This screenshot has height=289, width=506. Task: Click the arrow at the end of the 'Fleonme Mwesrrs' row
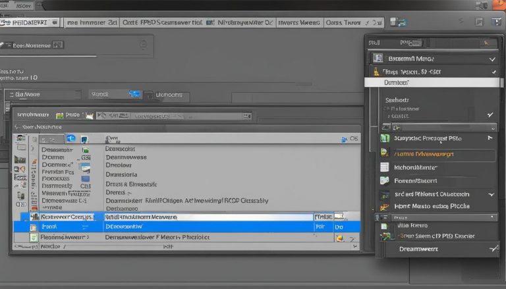[x=352, y=239]
